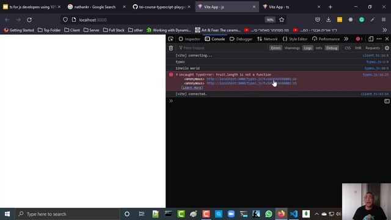391x220 pixels.
Task: Click the Firefox taskbar icon
Action: (x=281, y=214)
